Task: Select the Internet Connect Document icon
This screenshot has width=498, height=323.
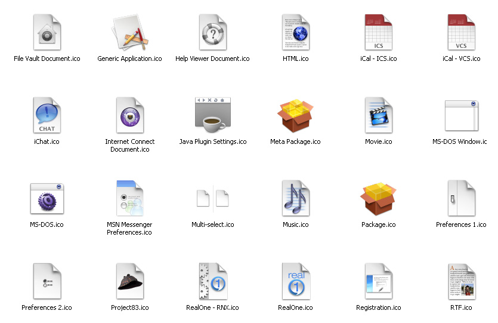Action: [130, 115]
